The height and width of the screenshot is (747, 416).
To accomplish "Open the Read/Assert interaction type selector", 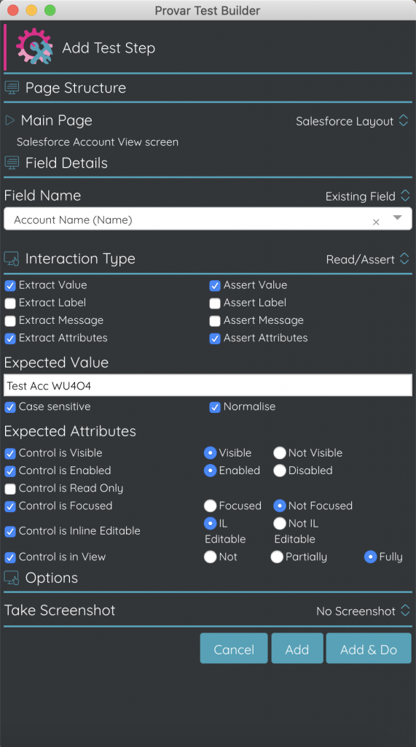I will tap(367, 259).
